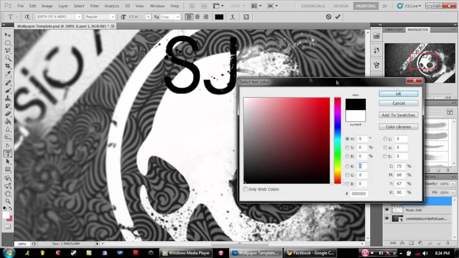The image size is (459, 258).
Task: Select the Zoom tool in toolbox
Action: tap(8, 201)
